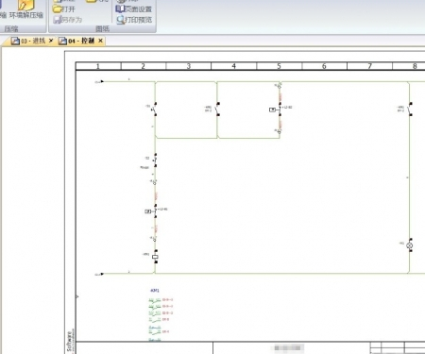Image resolution: width=425 pixels, height=354 pixels.
Task: Select the KM1 coil symbol in column 2
Action: pos(155,257)
